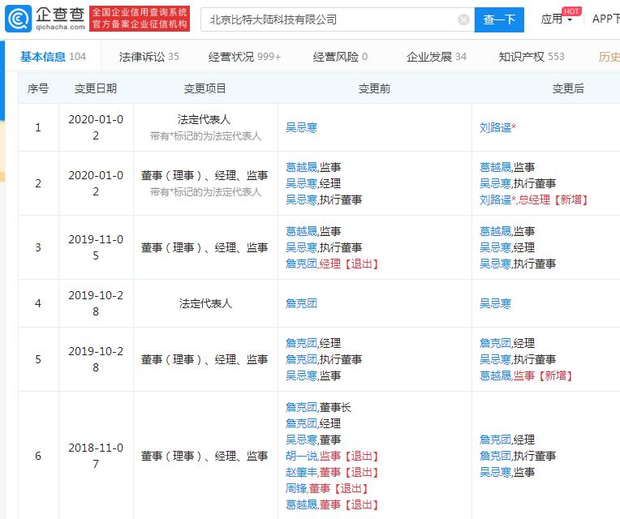This screenshot has height=519, width=620.
Task: Open 吴忌寒,经理 link in row 2 变更前
Action: pos(313,183)
